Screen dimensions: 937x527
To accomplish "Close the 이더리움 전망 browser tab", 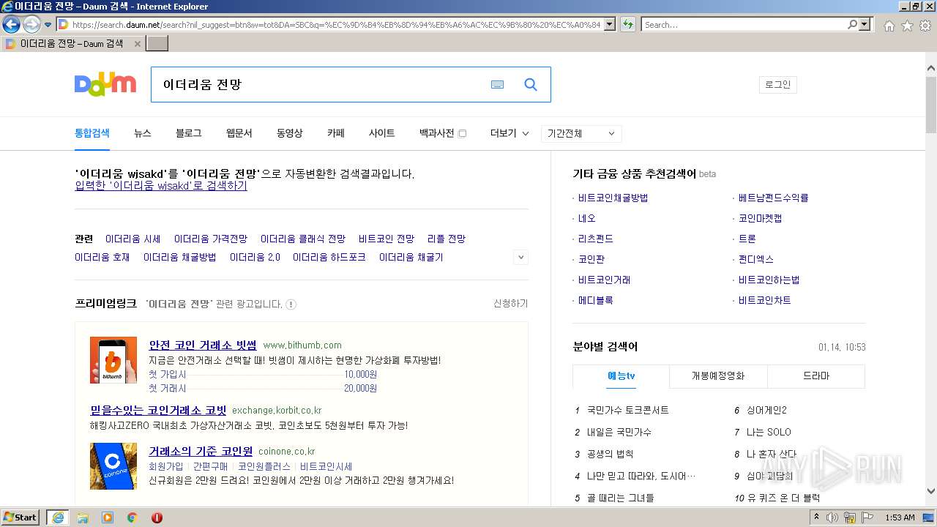I will pyautogui.click(x=137, y=44).
